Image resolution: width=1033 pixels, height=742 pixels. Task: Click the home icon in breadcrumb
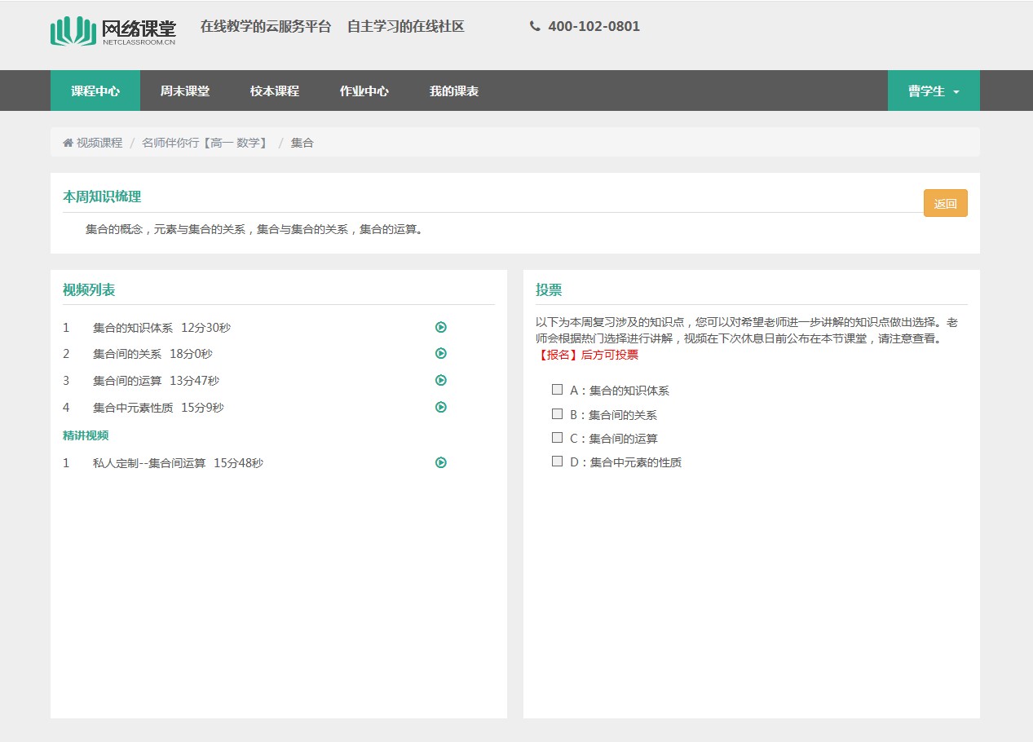pyautogui.click(x=68, y=143)
